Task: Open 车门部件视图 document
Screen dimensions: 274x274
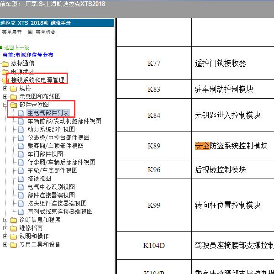Action: click(x=45, y=154)
